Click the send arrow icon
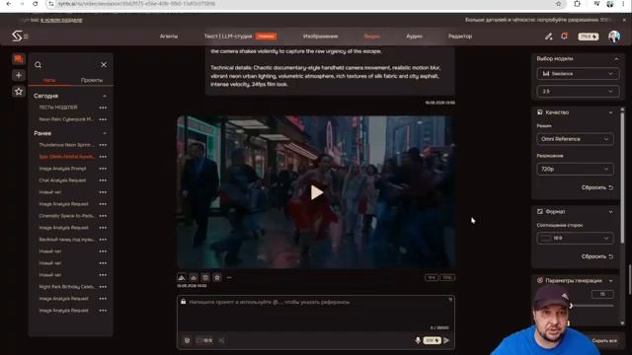The width and height of the screenshot is (632, 355). click(x=446, y=340)
